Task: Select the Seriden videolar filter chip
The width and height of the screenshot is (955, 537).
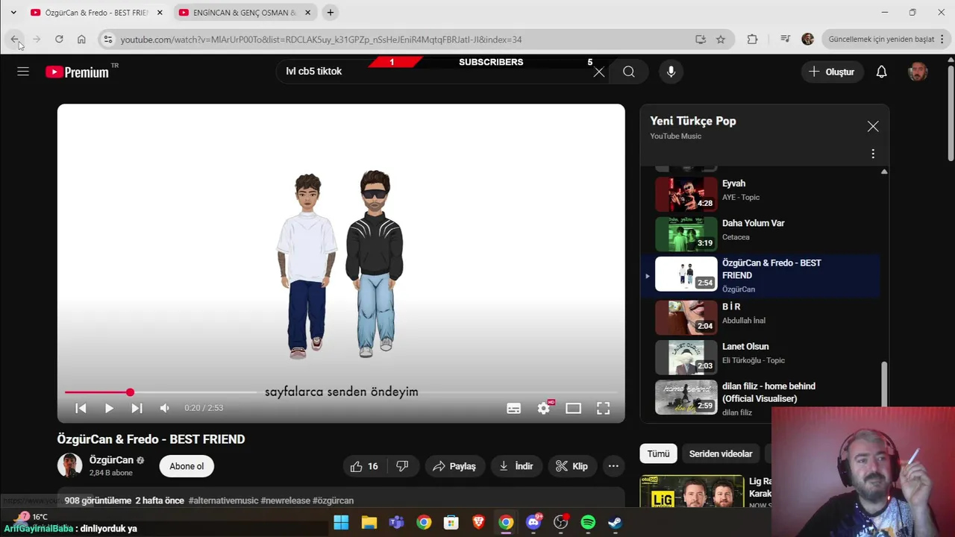Action: [721, 453]
